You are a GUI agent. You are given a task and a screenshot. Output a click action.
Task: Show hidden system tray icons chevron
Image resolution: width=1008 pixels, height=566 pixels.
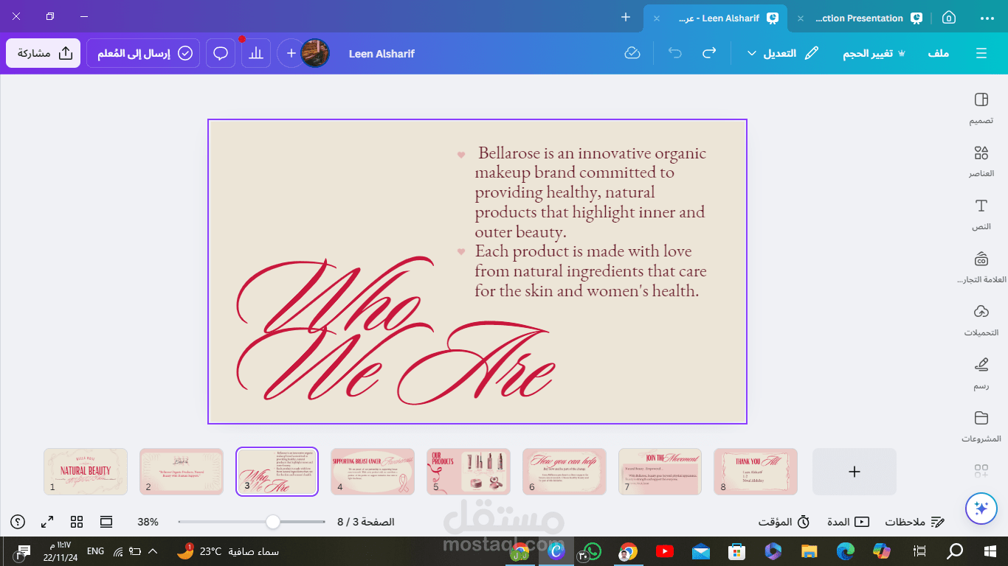pyautogui.click(x=153, y=551)
